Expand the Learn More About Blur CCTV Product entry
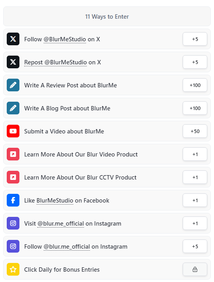This screenshot has width=214, height=282. click(107, 177)
